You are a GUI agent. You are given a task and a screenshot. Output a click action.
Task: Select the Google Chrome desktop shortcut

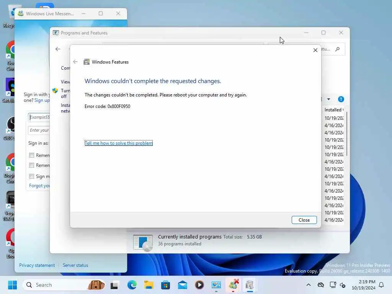pos(10,56)
